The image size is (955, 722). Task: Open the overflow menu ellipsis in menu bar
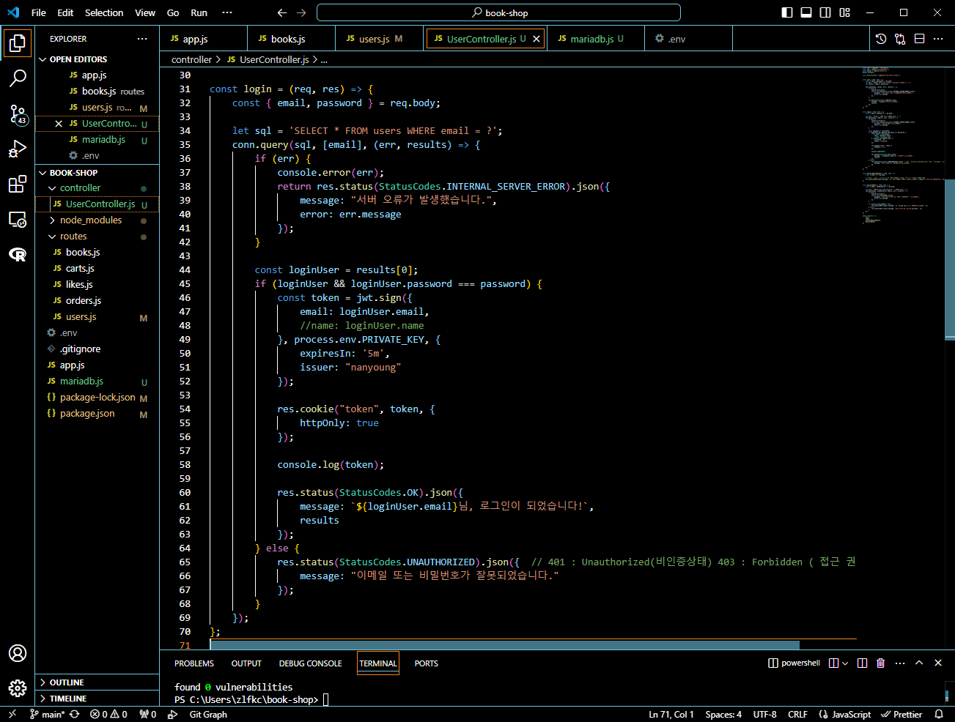[x=227, y=12]
